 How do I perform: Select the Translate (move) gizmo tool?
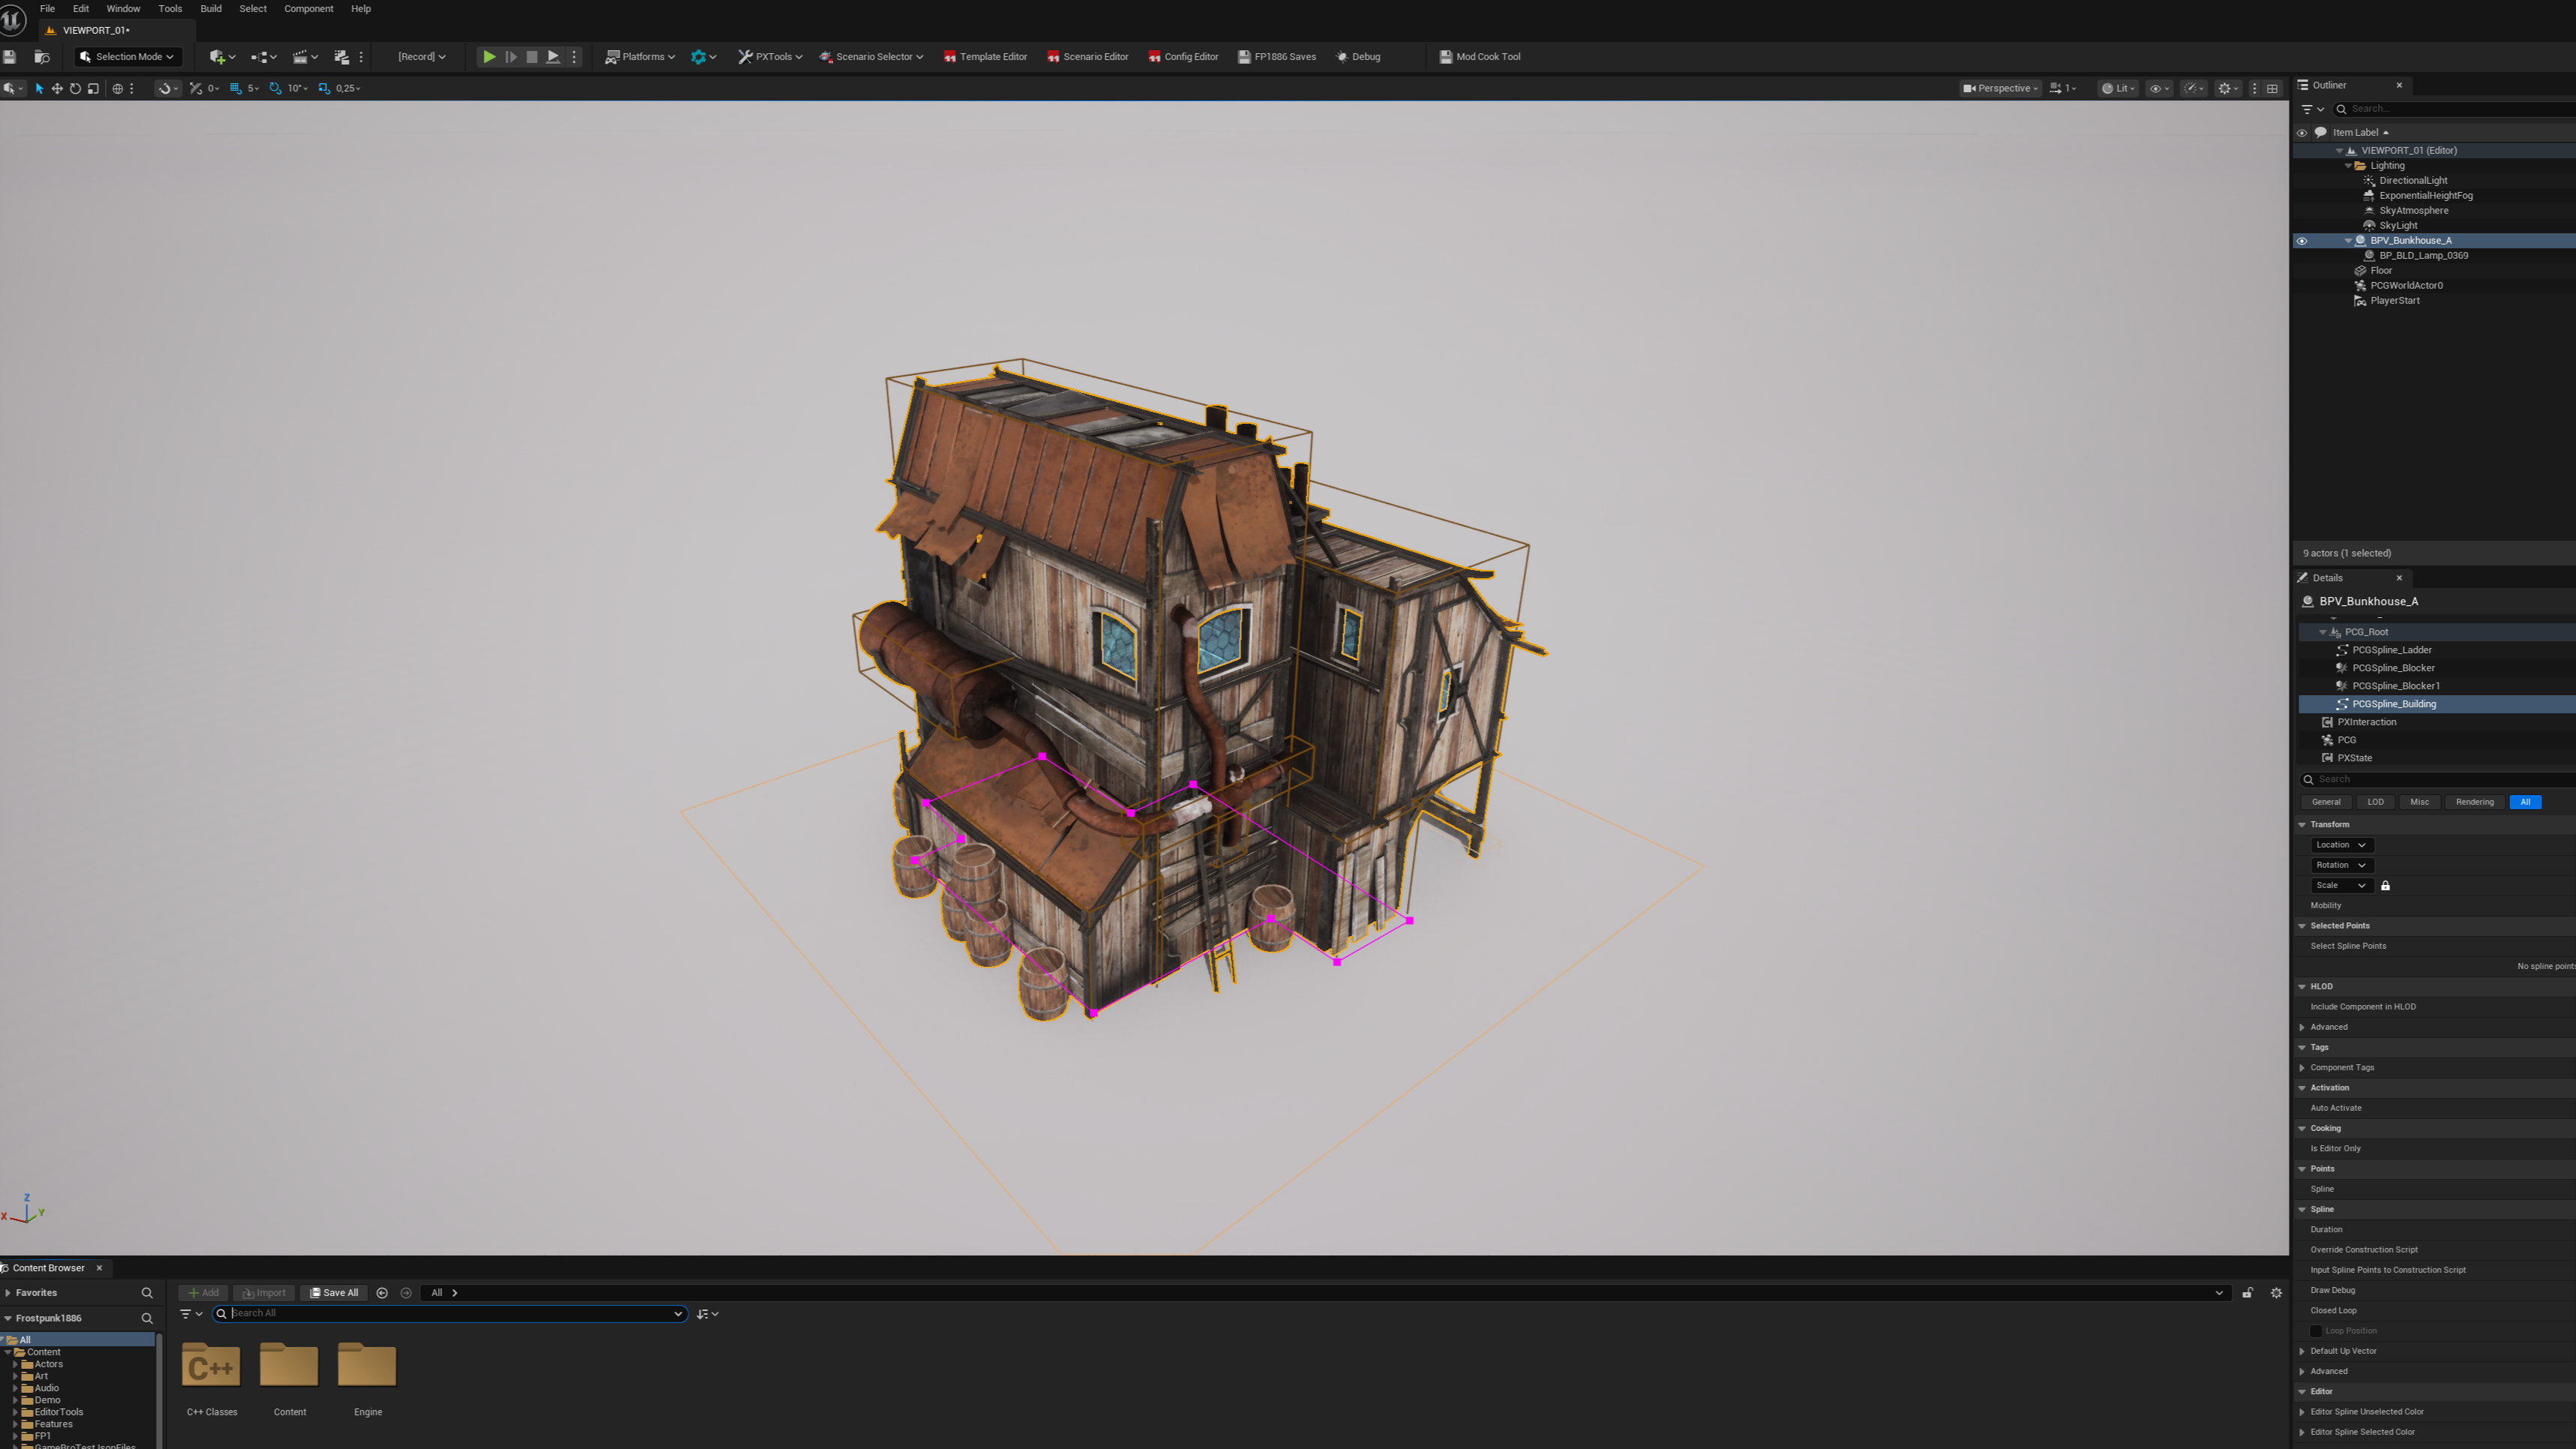point(57,89)
